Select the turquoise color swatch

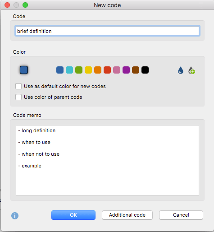[x=69, y=70]
